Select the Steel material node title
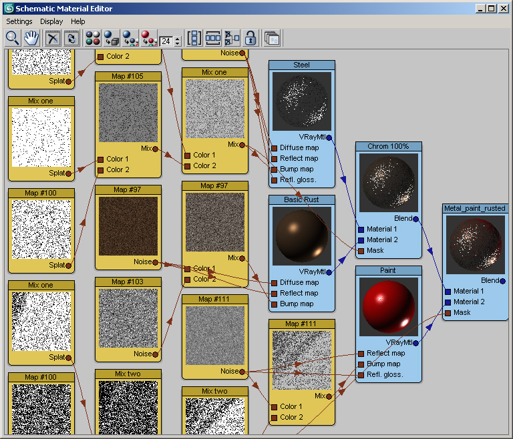The width and height of the screenshot is (513, 439). pyautogui.click(x=301, y=65)
